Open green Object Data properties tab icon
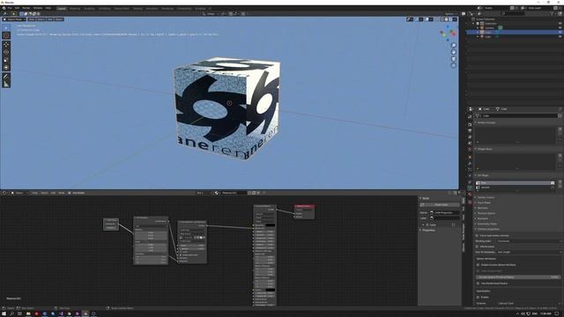The height and width of the screenshot is (317, 564). click(470, 188)
